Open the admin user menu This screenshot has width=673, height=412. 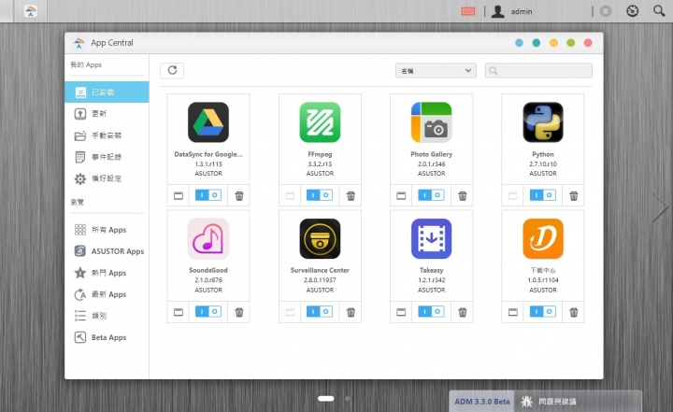click(511, 11)
